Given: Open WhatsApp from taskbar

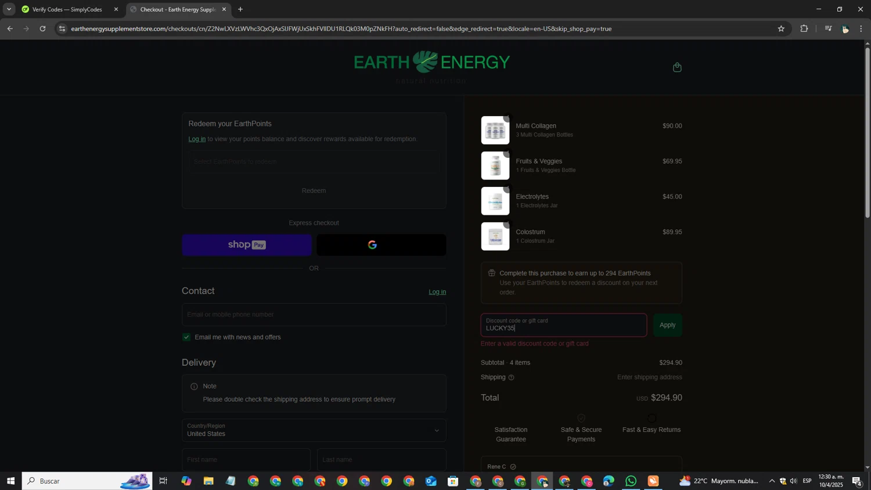Looking at the screenshot, I should click(x=631, y=481).
